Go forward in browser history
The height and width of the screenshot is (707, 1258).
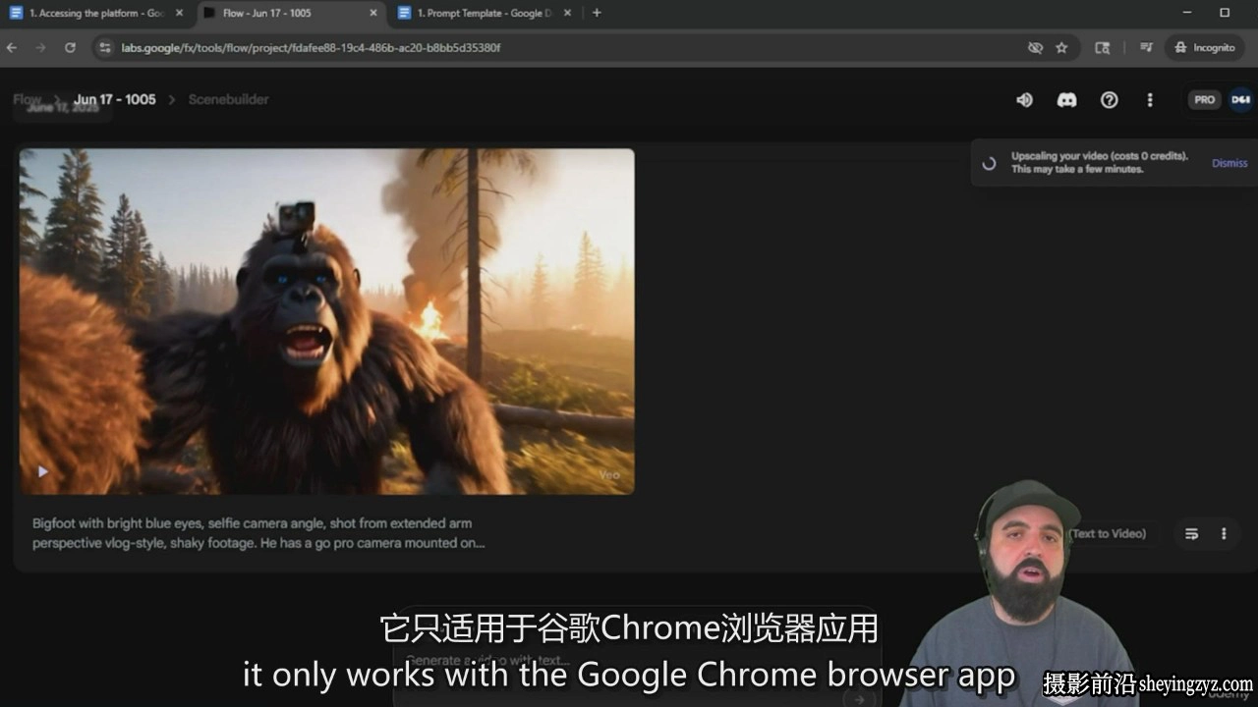coord(40,47)
